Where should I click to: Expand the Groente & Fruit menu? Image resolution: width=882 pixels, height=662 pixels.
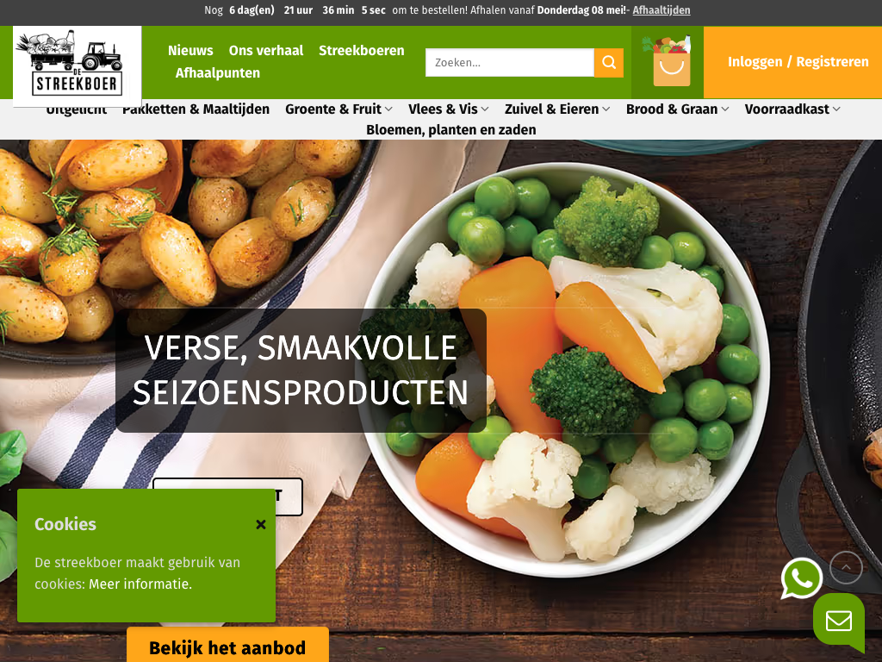coord(339,109)
